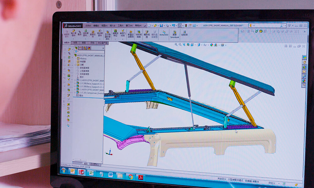Click New Motion Study (新建运动算例) icon
The width and height of the screenshot is (314, 188).
tap(131, 32)
